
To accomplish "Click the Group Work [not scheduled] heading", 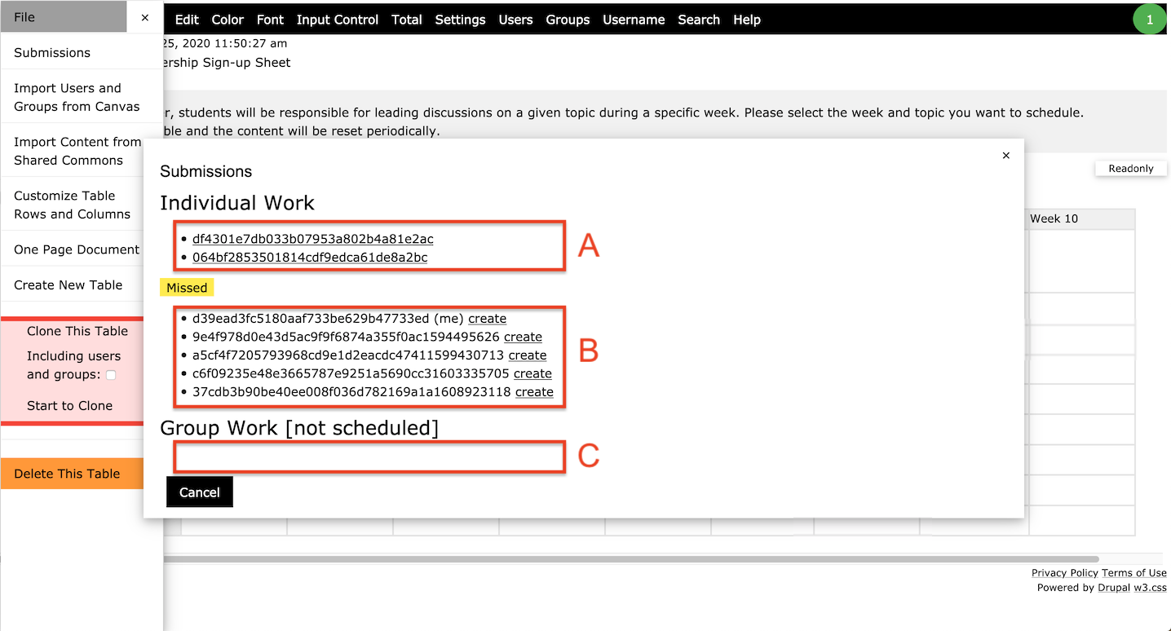I will (299, 428).
